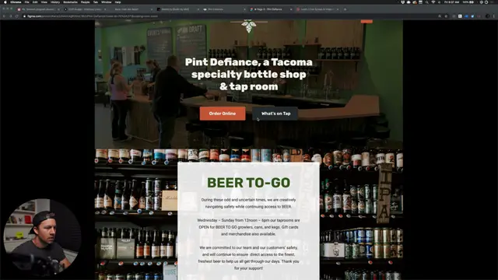Screen dimensions: 498x280
Task: Open the View menu
Action: [x=44, y=2]
